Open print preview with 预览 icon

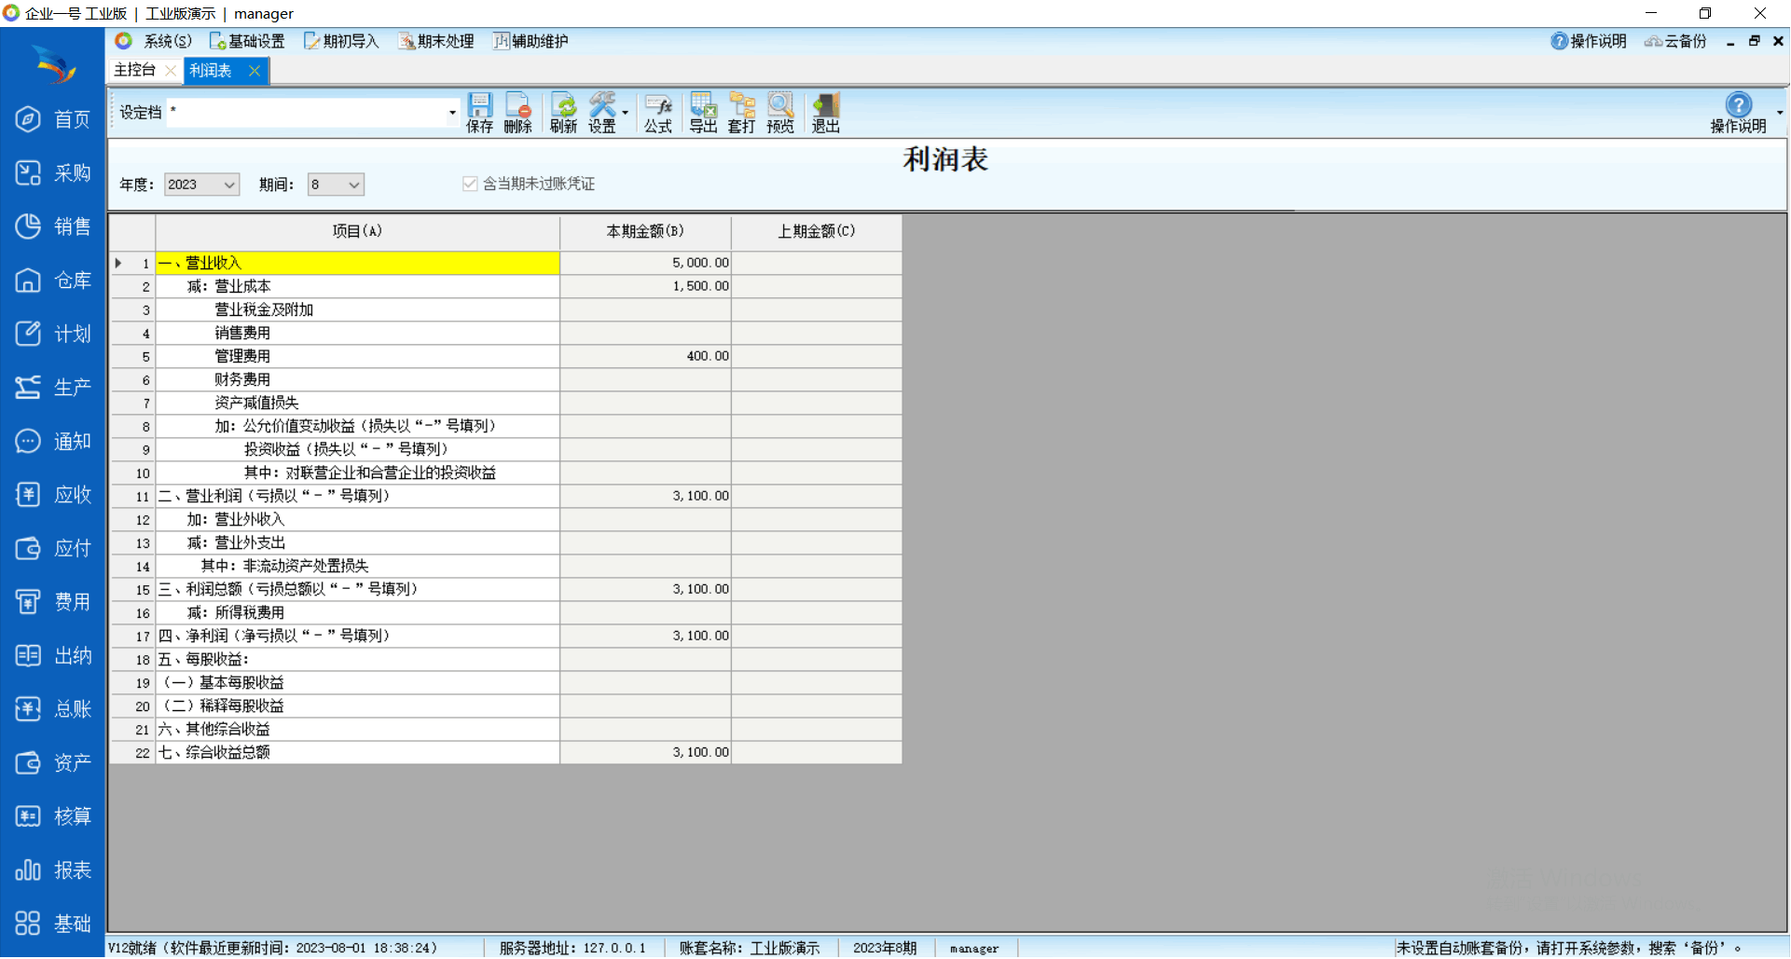pos(779,113)
